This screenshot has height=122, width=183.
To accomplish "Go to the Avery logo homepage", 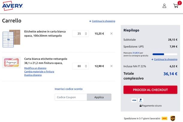I will tap(12, 6).
